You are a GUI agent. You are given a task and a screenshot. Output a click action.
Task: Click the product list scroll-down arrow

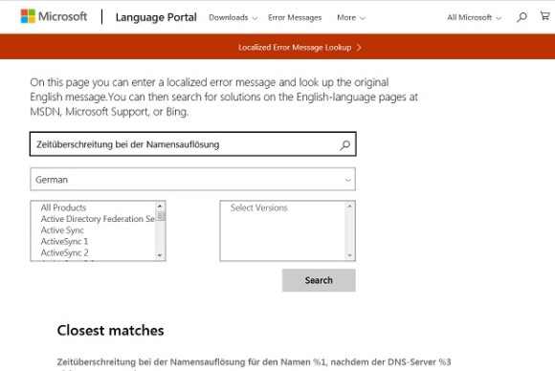[160, 255]
